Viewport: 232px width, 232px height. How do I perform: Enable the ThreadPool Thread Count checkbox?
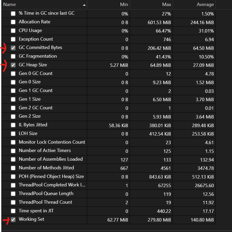click(13, 202)
